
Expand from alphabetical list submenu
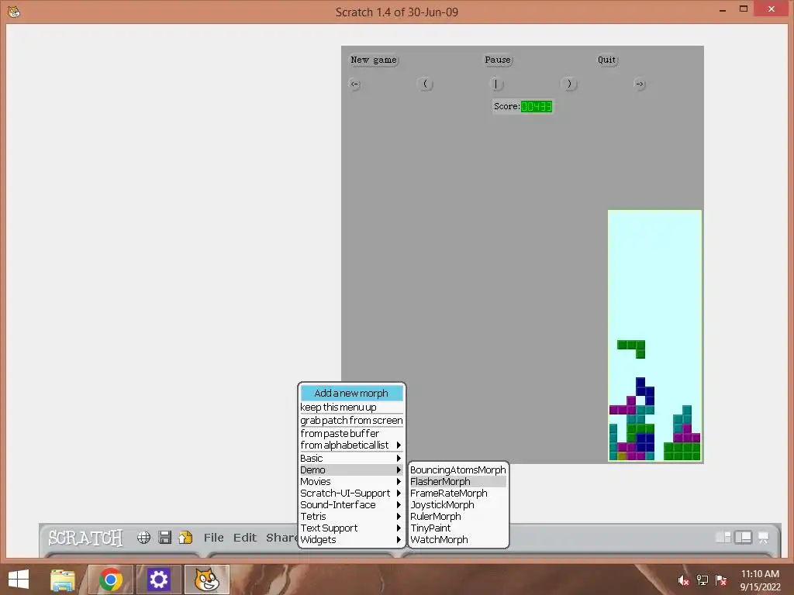(x=352, y=445)
